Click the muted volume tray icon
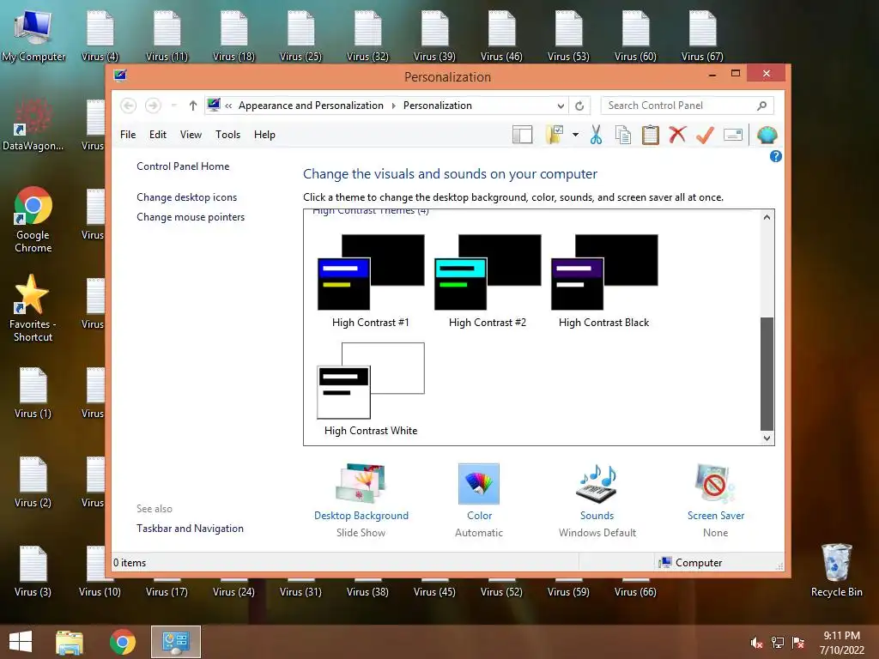This screenshot has width=879, height=659. tap(756, 643)
